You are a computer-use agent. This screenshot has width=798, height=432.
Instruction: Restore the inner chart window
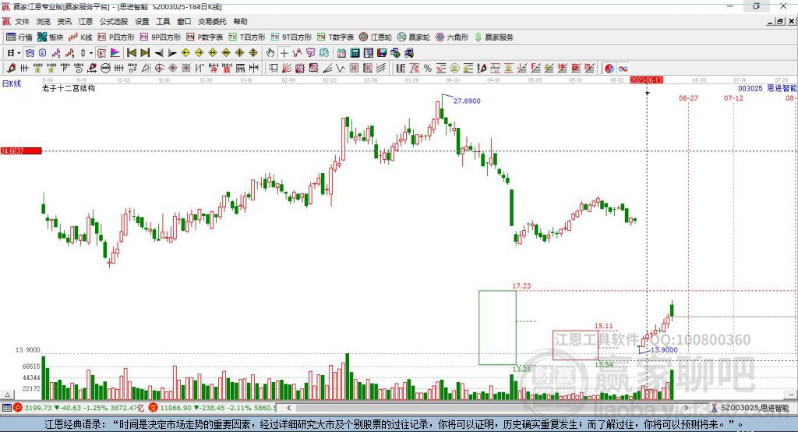[780, 21]
